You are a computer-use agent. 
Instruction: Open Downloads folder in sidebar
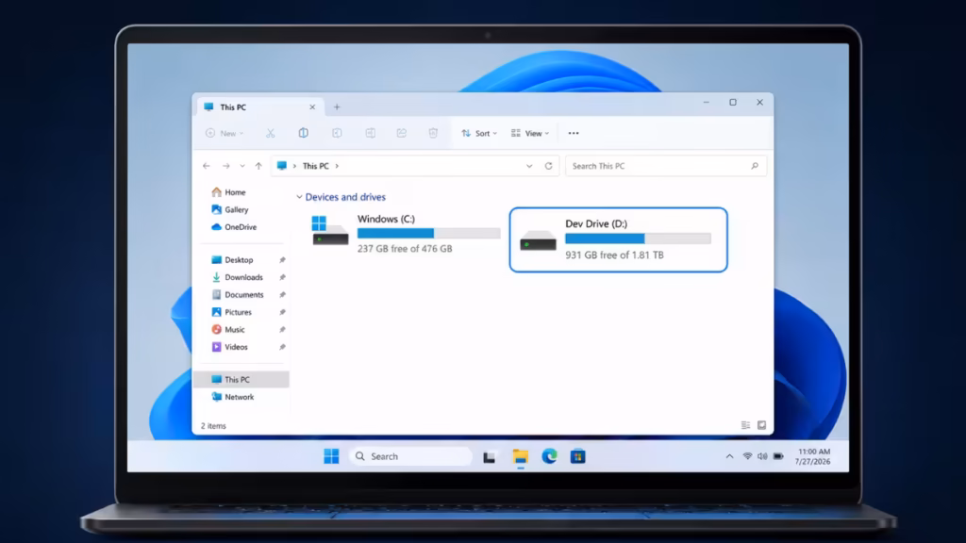[237, 278]
